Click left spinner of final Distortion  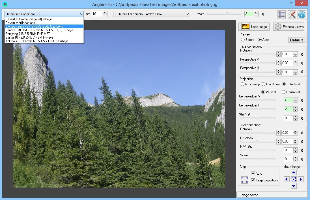[278, 141]
